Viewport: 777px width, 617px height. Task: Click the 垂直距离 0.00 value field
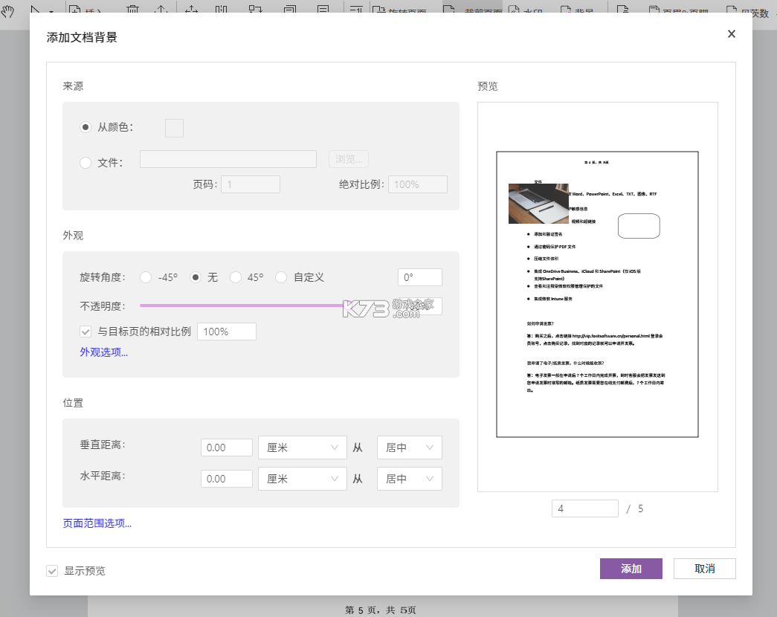227,448
